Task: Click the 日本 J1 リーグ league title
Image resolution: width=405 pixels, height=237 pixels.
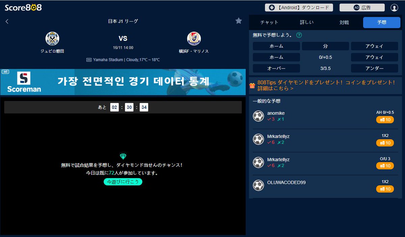Action: [x=123, y=21]
